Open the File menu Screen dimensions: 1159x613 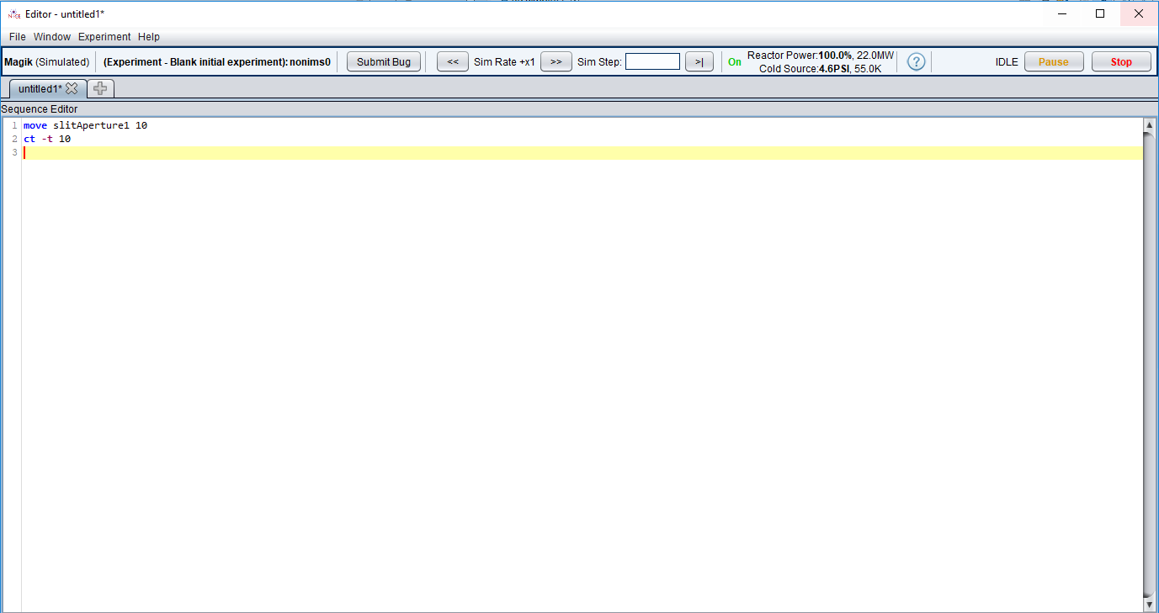pos(18,37)
